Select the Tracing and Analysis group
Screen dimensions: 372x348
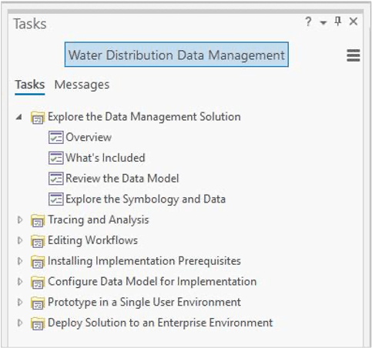point(99,220)
